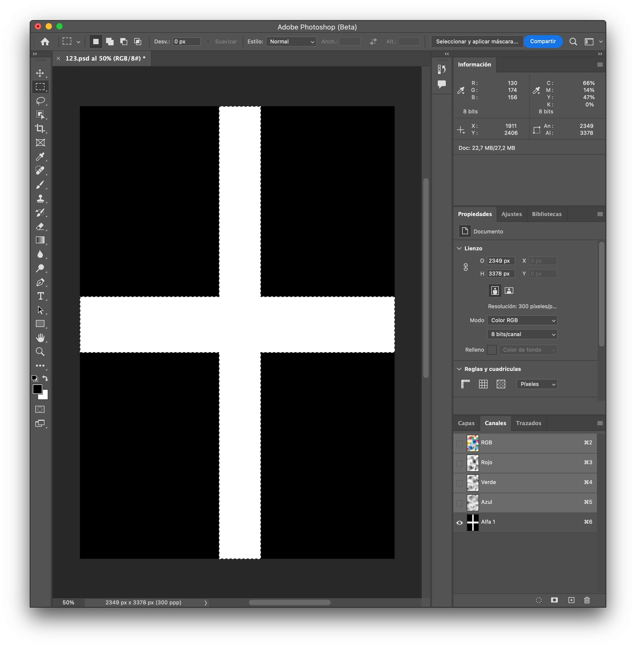Activate the Hand tool
This screenshot has width=636, height=647.
pyautogui.click(x=40, y=338)
